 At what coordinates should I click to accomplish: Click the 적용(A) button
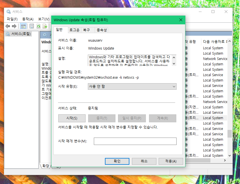[x=171, y=161]
